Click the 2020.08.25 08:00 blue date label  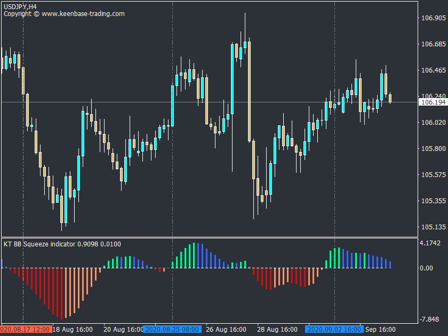[x=172, y=330]
